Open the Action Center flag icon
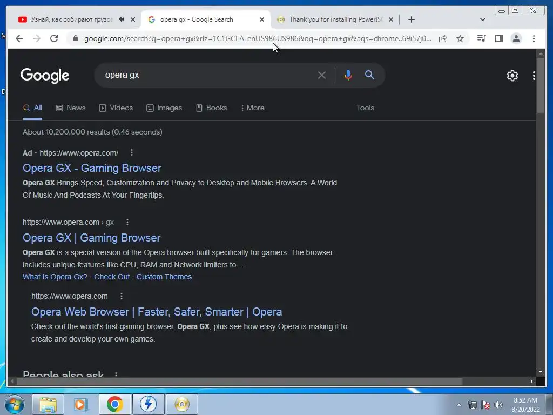 click(x=485, y=405)
